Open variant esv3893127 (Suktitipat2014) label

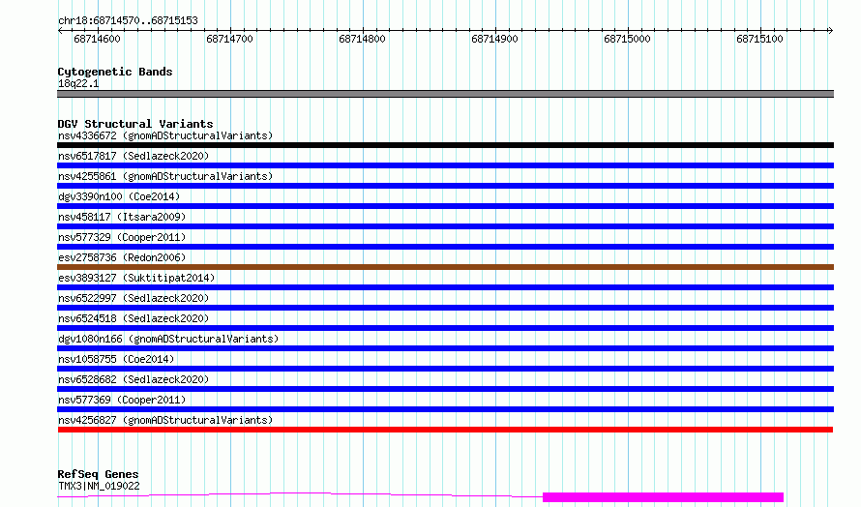(x=136, y=278)
